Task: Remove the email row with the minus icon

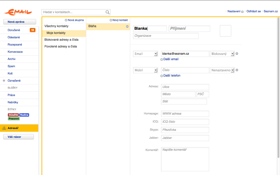Action: pos(237,53)
